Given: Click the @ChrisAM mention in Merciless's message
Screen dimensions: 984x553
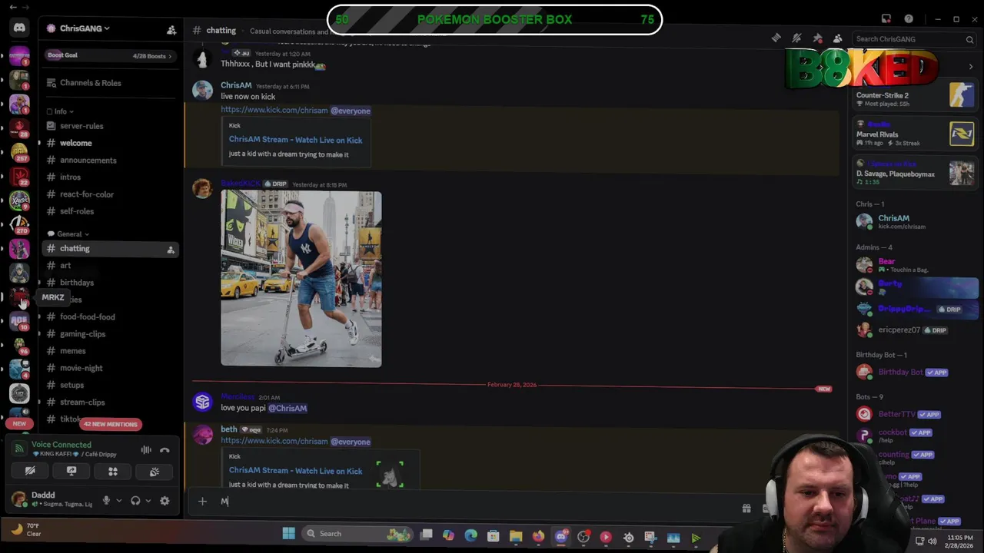Looking at the screenshot, I should 288,408.
